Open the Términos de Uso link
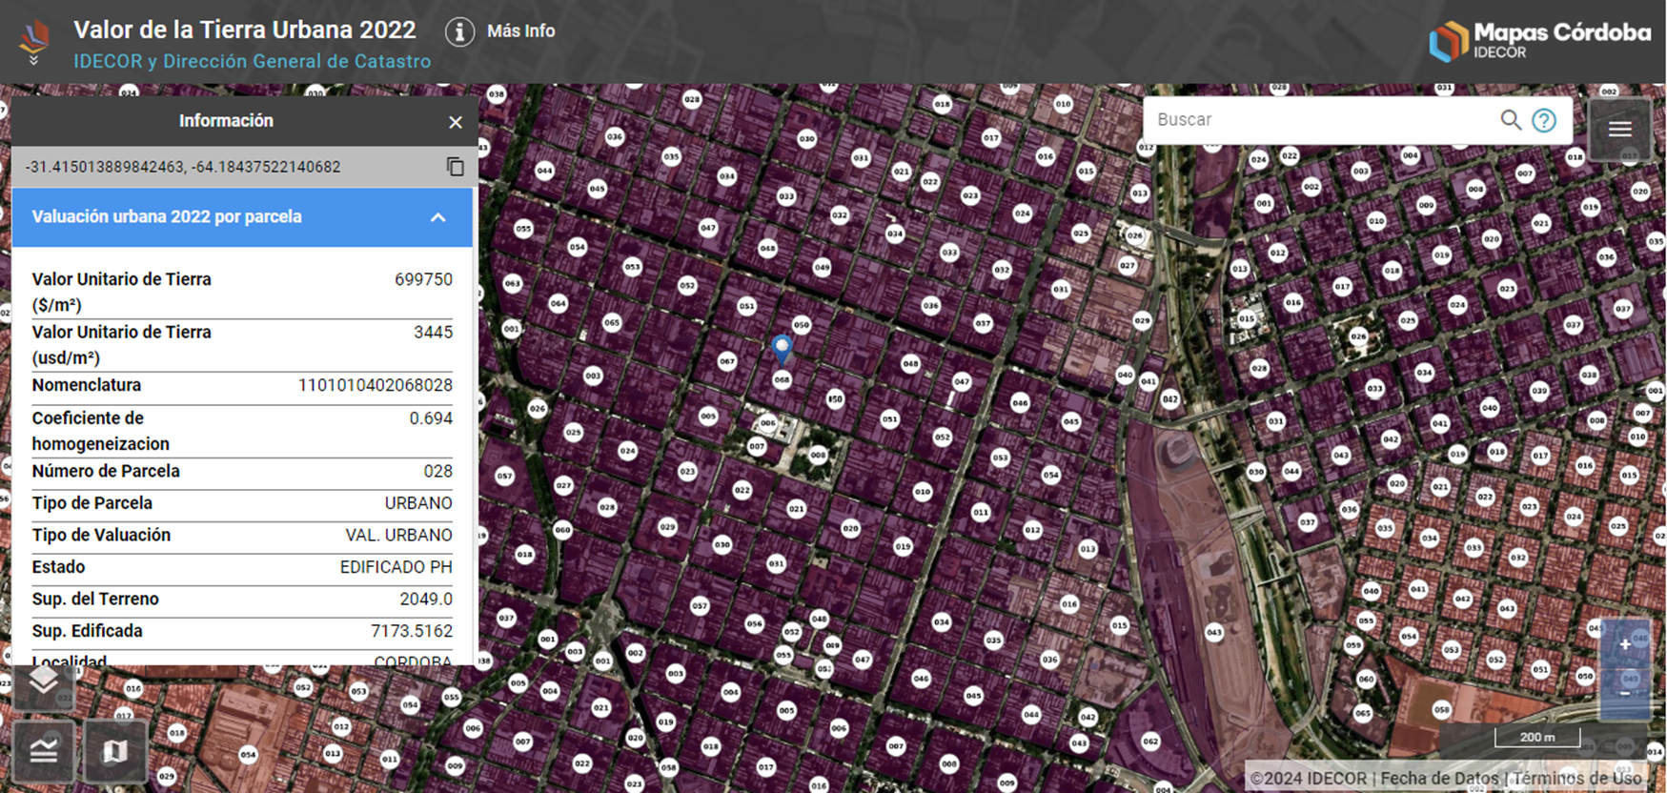This screenshot has width=1667, height=793. pyautogui.click(x=1577, y=779)
